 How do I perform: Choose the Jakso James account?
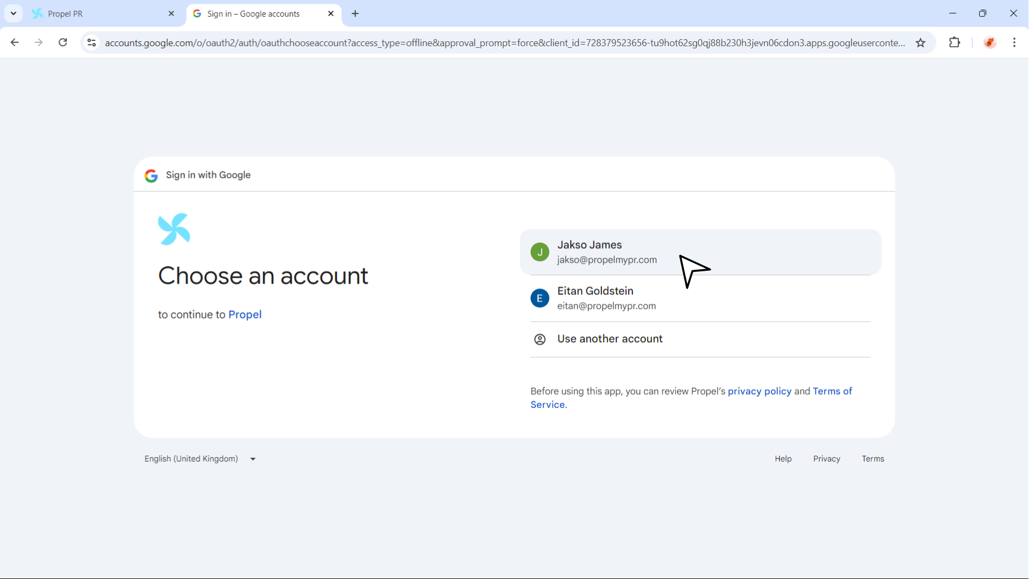(x=700, y=252)
